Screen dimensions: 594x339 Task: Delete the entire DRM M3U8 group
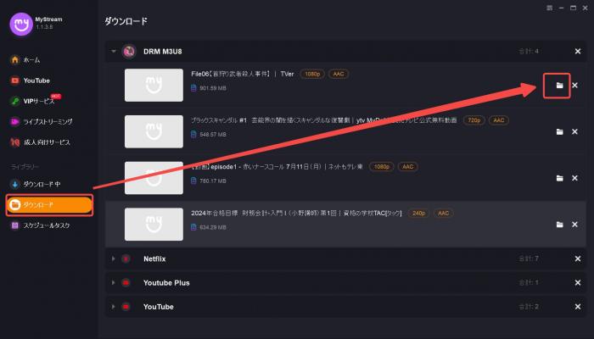pyautogui.click(x=578, y=51)
